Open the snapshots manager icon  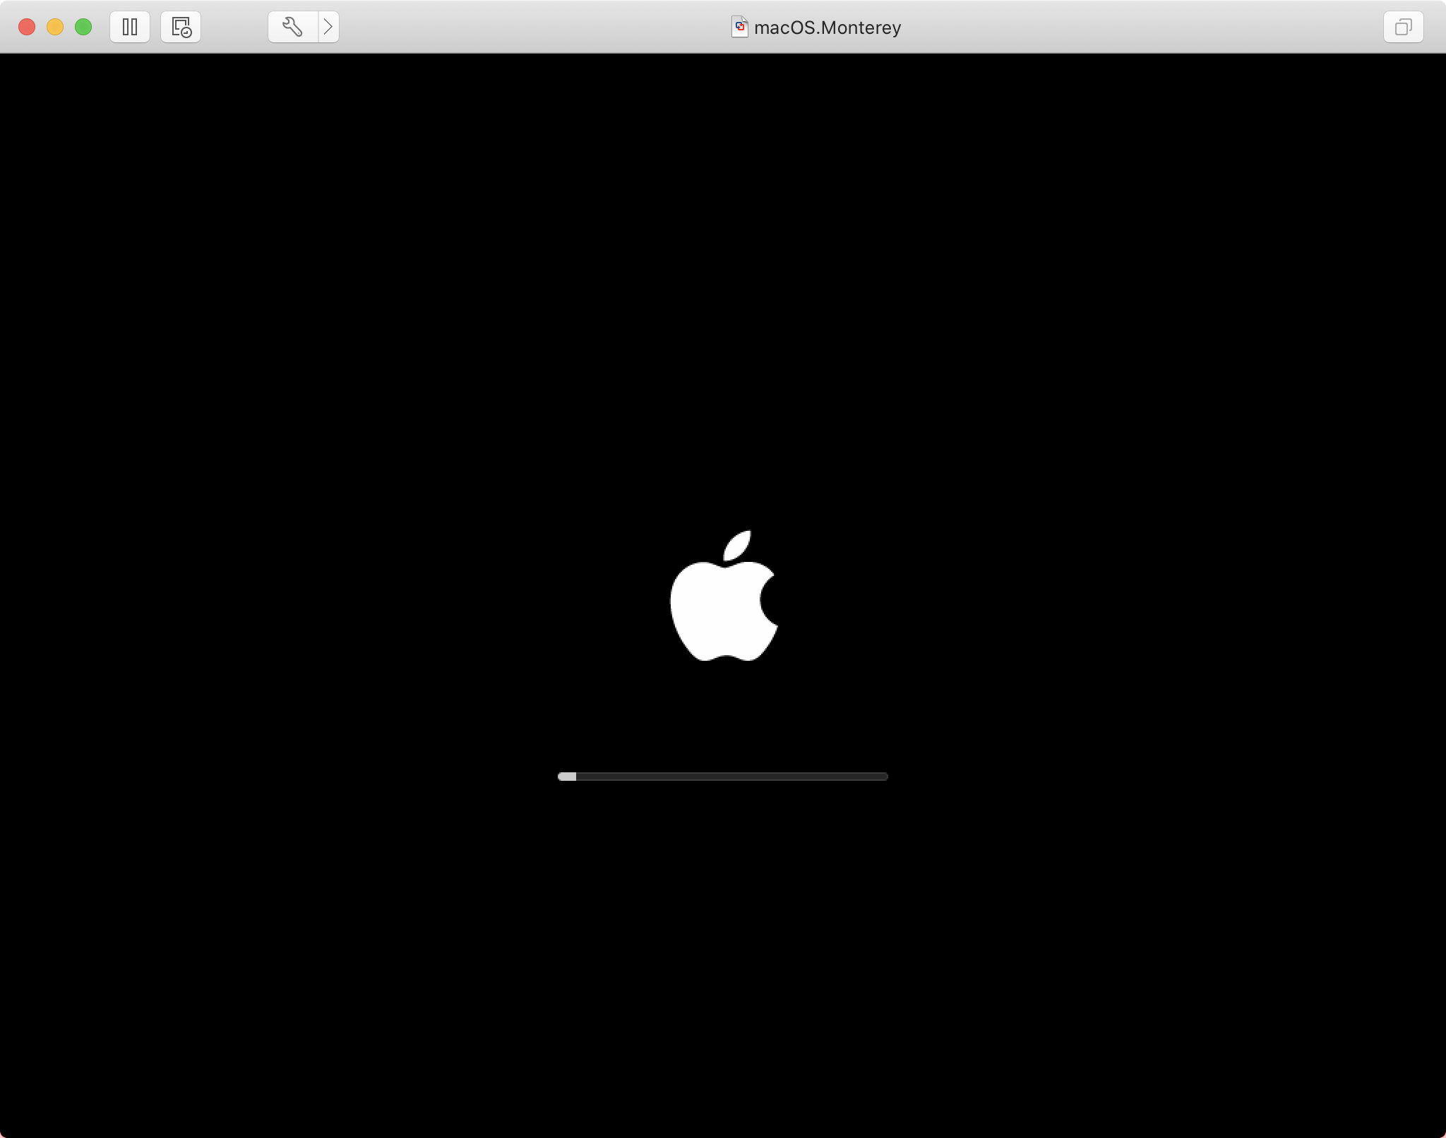pyautogui.click(x=181, y=27)
